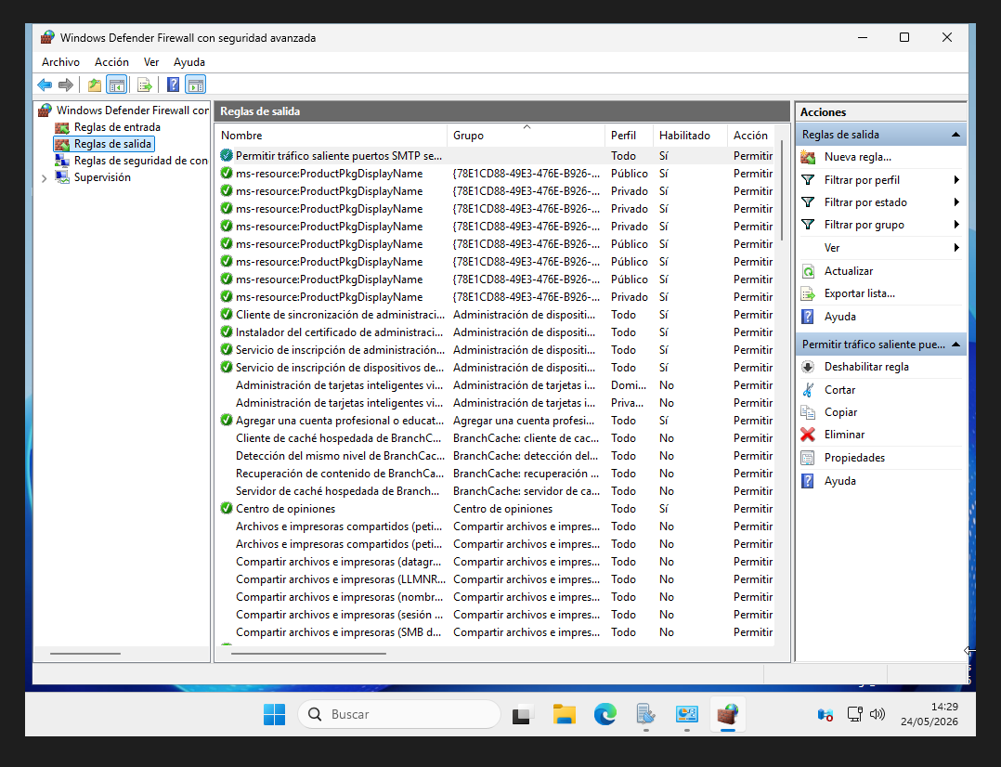Click the Buscar taskbar search field

click(399, 714)
